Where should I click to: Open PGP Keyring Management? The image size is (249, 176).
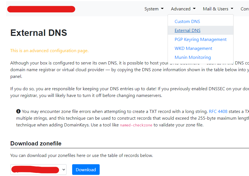click(x=200, y=39)
